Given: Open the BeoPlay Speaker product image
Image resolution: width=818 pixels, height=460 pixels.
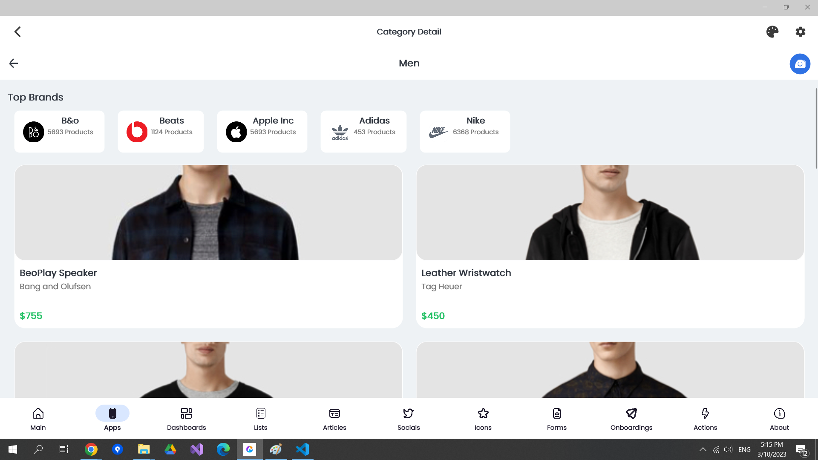Looking at the screenshot, I should 208,213.
